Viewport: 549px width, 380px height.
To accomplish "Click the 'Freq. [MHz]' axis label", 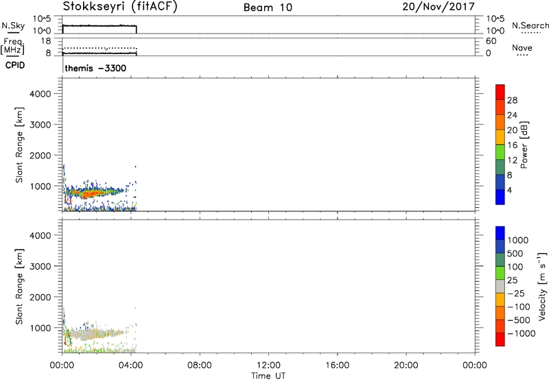I will (x=12, y=47).
